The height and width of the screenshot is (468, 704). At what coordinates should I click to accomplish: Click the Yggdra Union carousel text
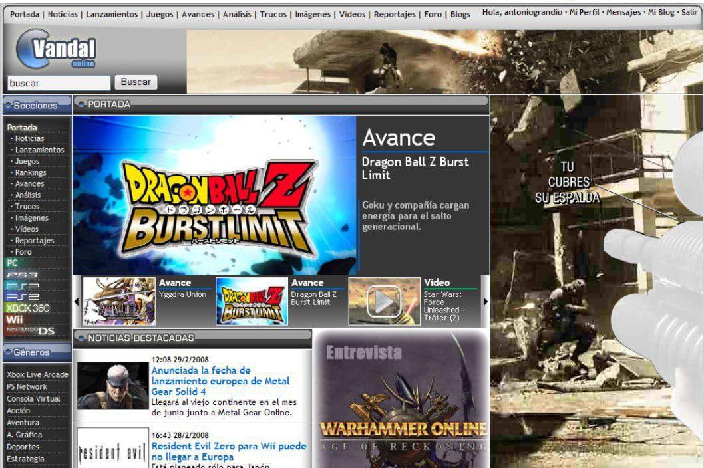182,294
